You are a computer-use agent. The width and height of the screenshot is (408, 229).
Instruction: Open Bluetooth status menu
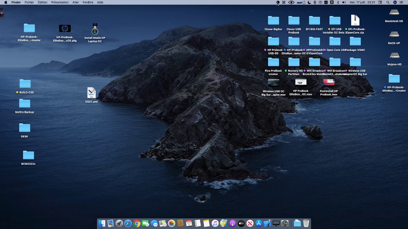click(338, 2)
